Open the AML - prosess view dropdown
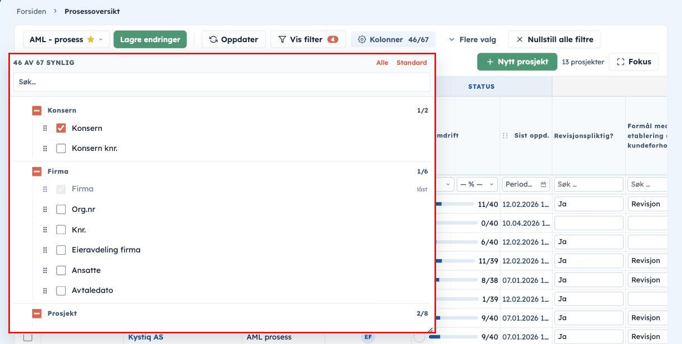The width and height of the screenshot is (682, 344). point(66,39)
